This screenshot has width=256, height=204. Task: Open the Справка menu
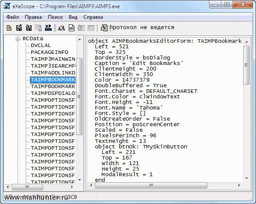93,17
